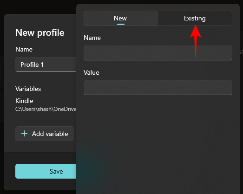Click the Name label in variable panel
The image size is (243, 194).
click(92, 38)
